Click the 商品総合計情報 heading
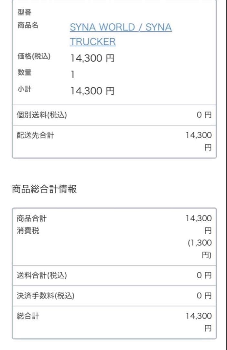Image resolution: width=227 pixels, height=350 pixels. click(44, 189)
